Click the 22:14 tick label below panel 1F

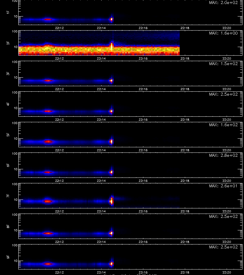[101, 28]
